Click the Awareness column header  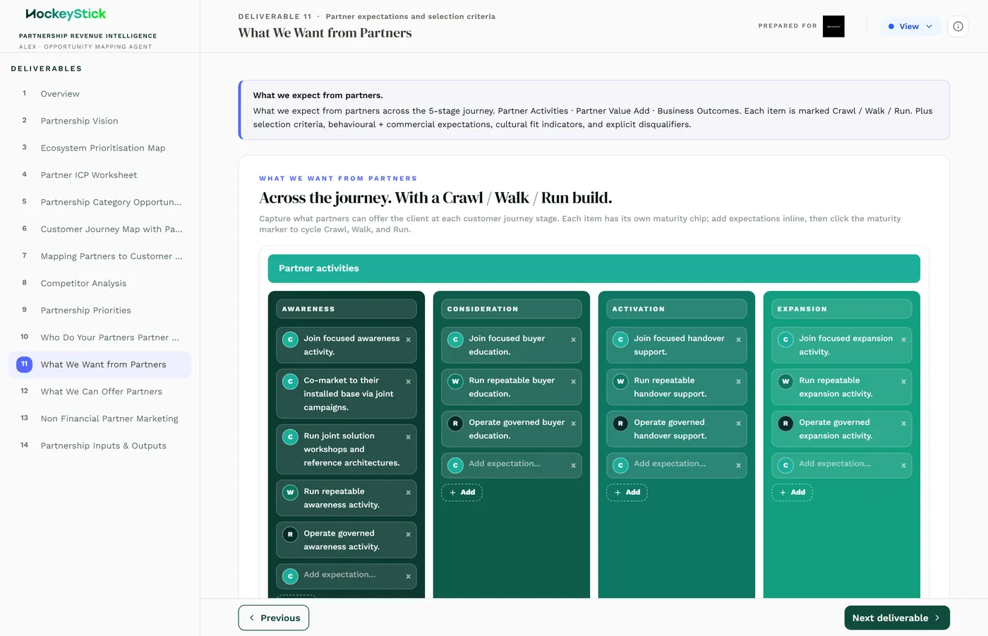347,309
